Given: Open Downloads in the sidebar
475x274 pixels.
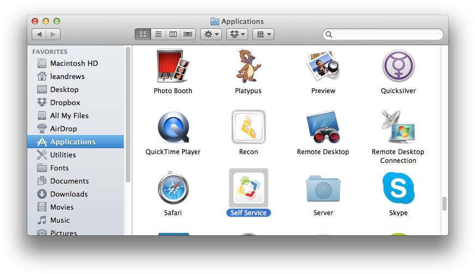Looking at the screenshot, I should click(75, 194).
